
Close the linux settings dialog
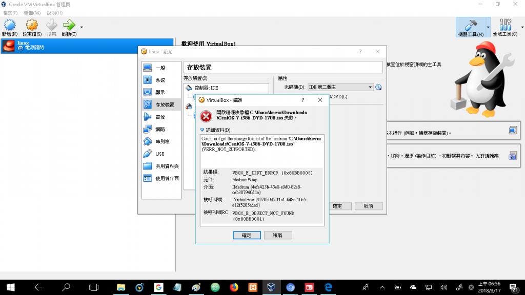378,52
